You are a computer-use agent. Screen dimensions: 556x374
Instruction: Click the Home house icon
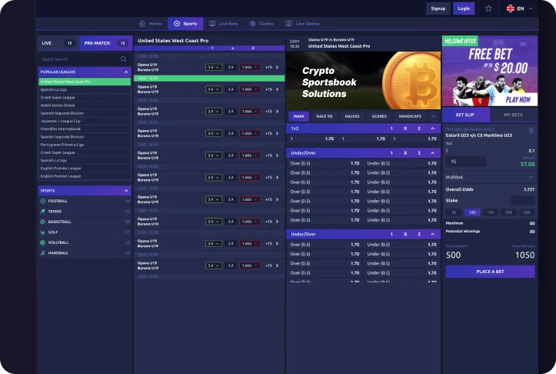[x=142, y=24]
